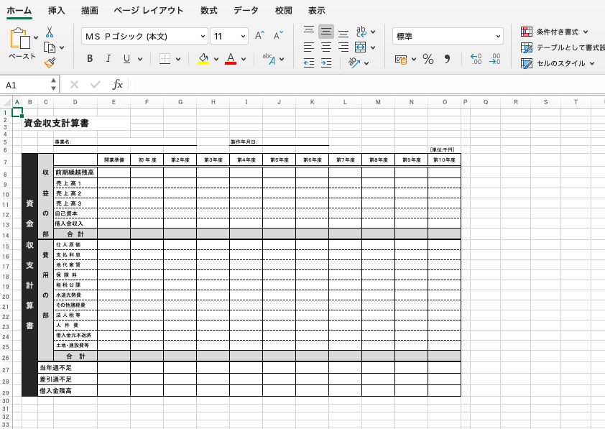Click the Cut scissors icon
The height and width of the screenshot is (429, 605).
pyautogui.click(x=50, y=32)
